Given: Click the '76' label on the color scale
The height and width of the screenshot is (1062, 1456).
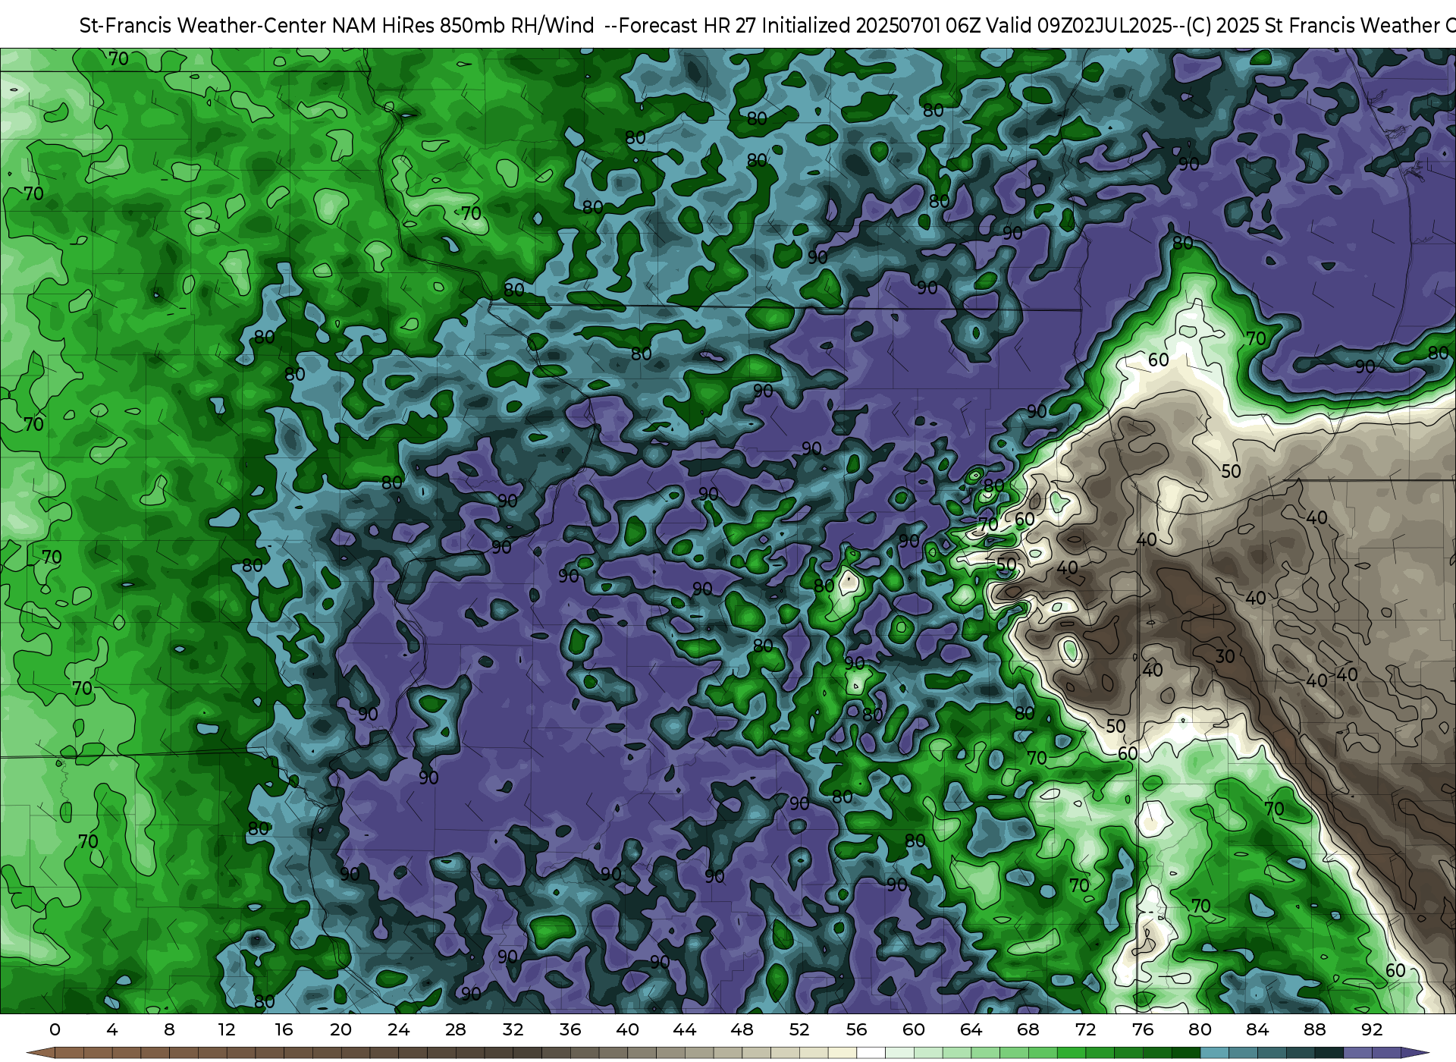Looking at the screenshot, I should click(x=1143, y=1029).
